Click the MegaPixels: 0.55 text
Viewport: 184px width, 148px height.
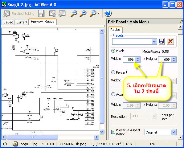[x=155, y=51]
